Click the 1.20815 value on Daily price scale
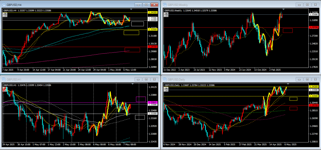The height and width of the screenshot is (150, 321). click(314, 142)
